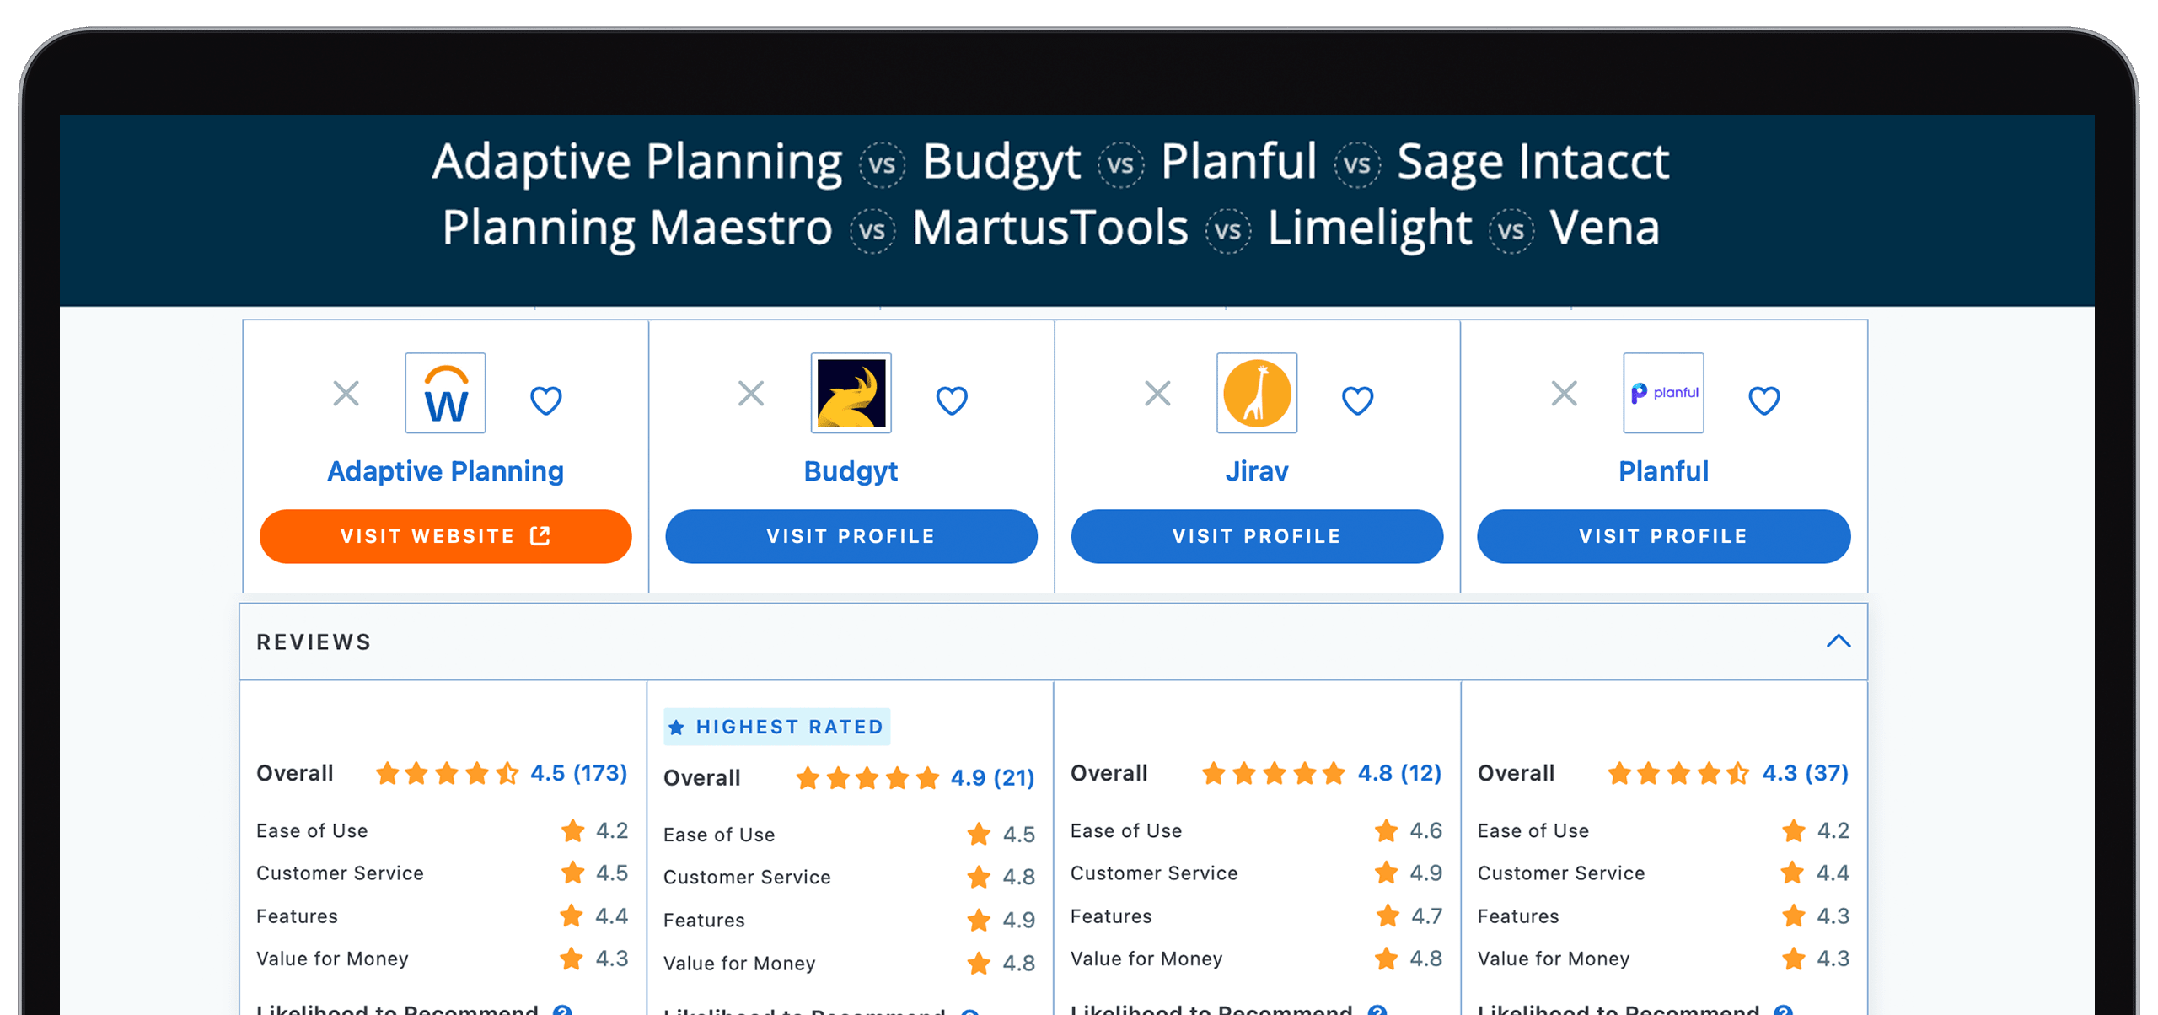
Task: Click 'Sage Intacct' in page title
Action: pyautogui.click(x=1532, y=161)
